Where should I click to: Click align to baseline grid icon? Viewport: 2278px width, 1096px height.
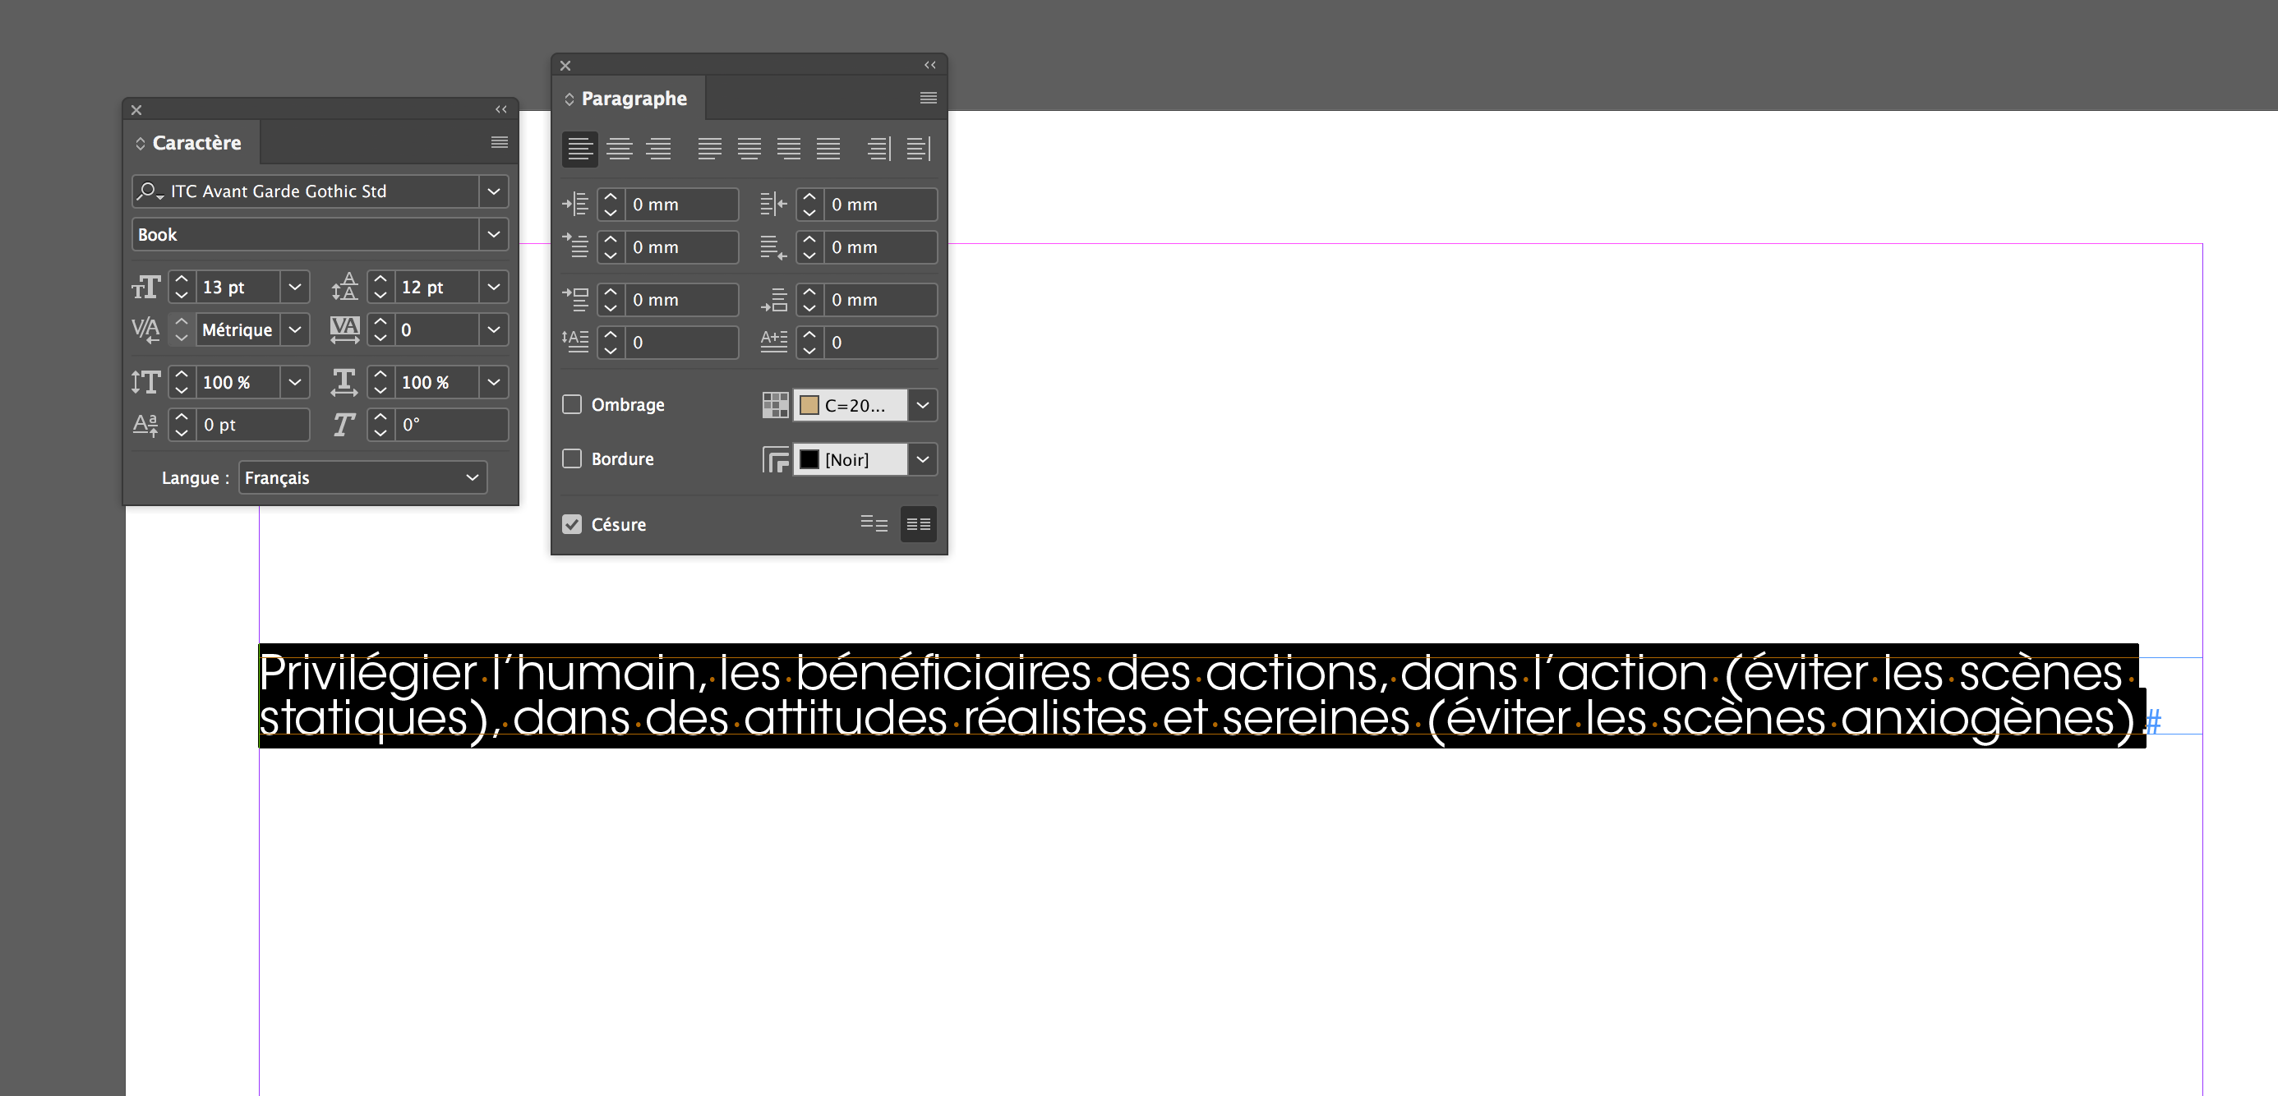pyautogui.click(x=918, y=524)
